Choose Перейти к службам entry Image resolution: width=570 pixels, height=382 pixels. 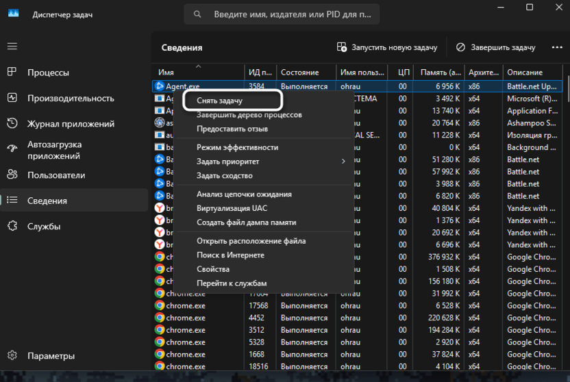231,283
